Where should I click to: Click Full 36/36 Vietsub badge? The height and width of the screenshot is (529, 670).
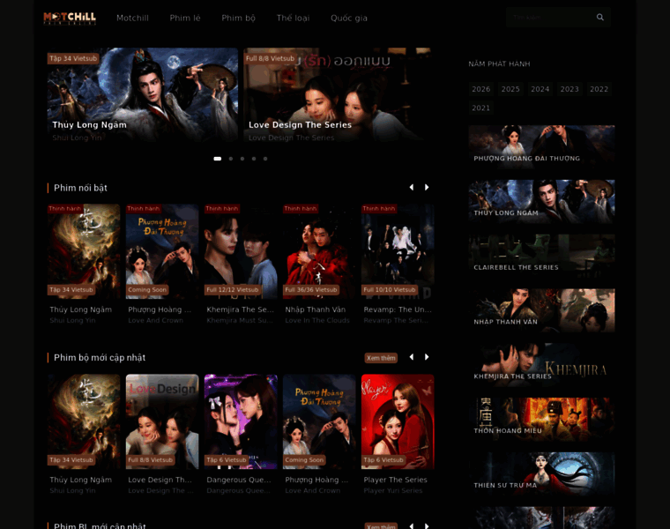(310, 290)
